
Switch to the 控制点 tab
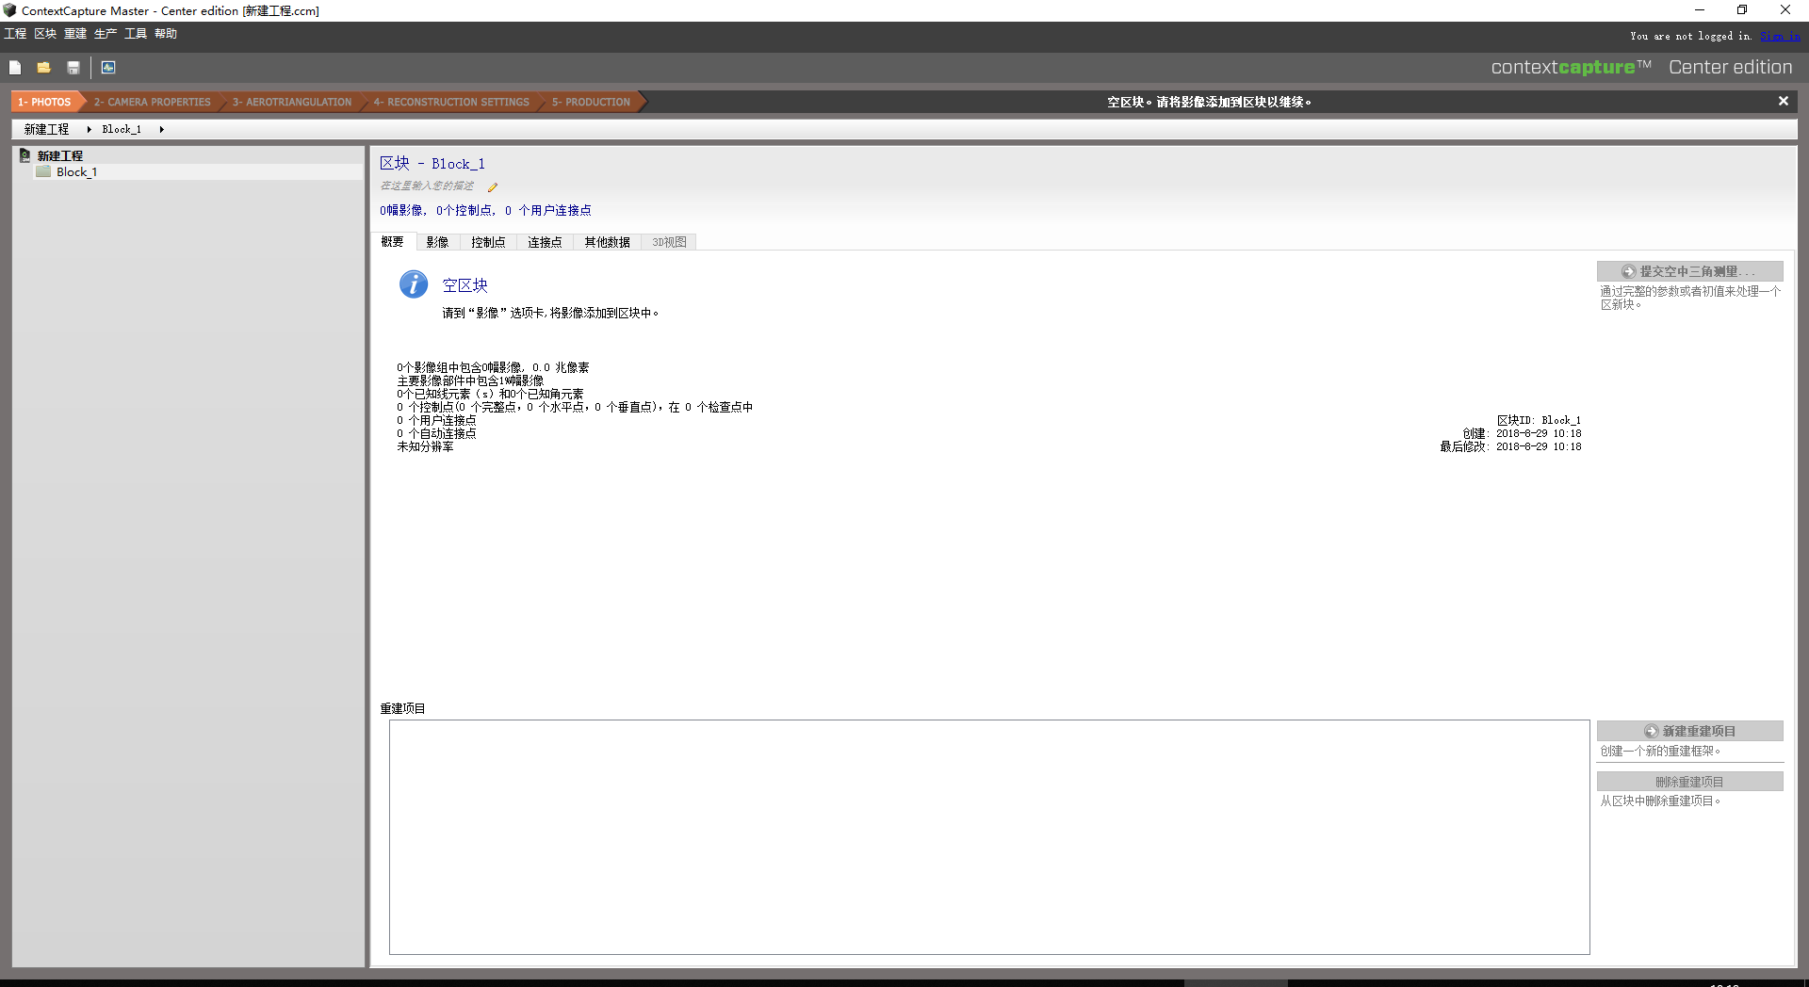point(488,242)
